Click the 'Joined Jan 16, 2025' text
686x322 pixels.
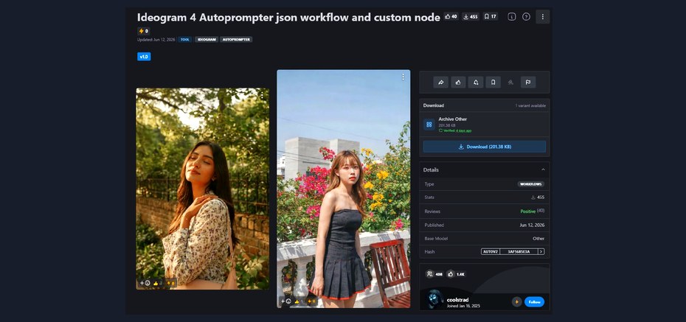(463, 307)
